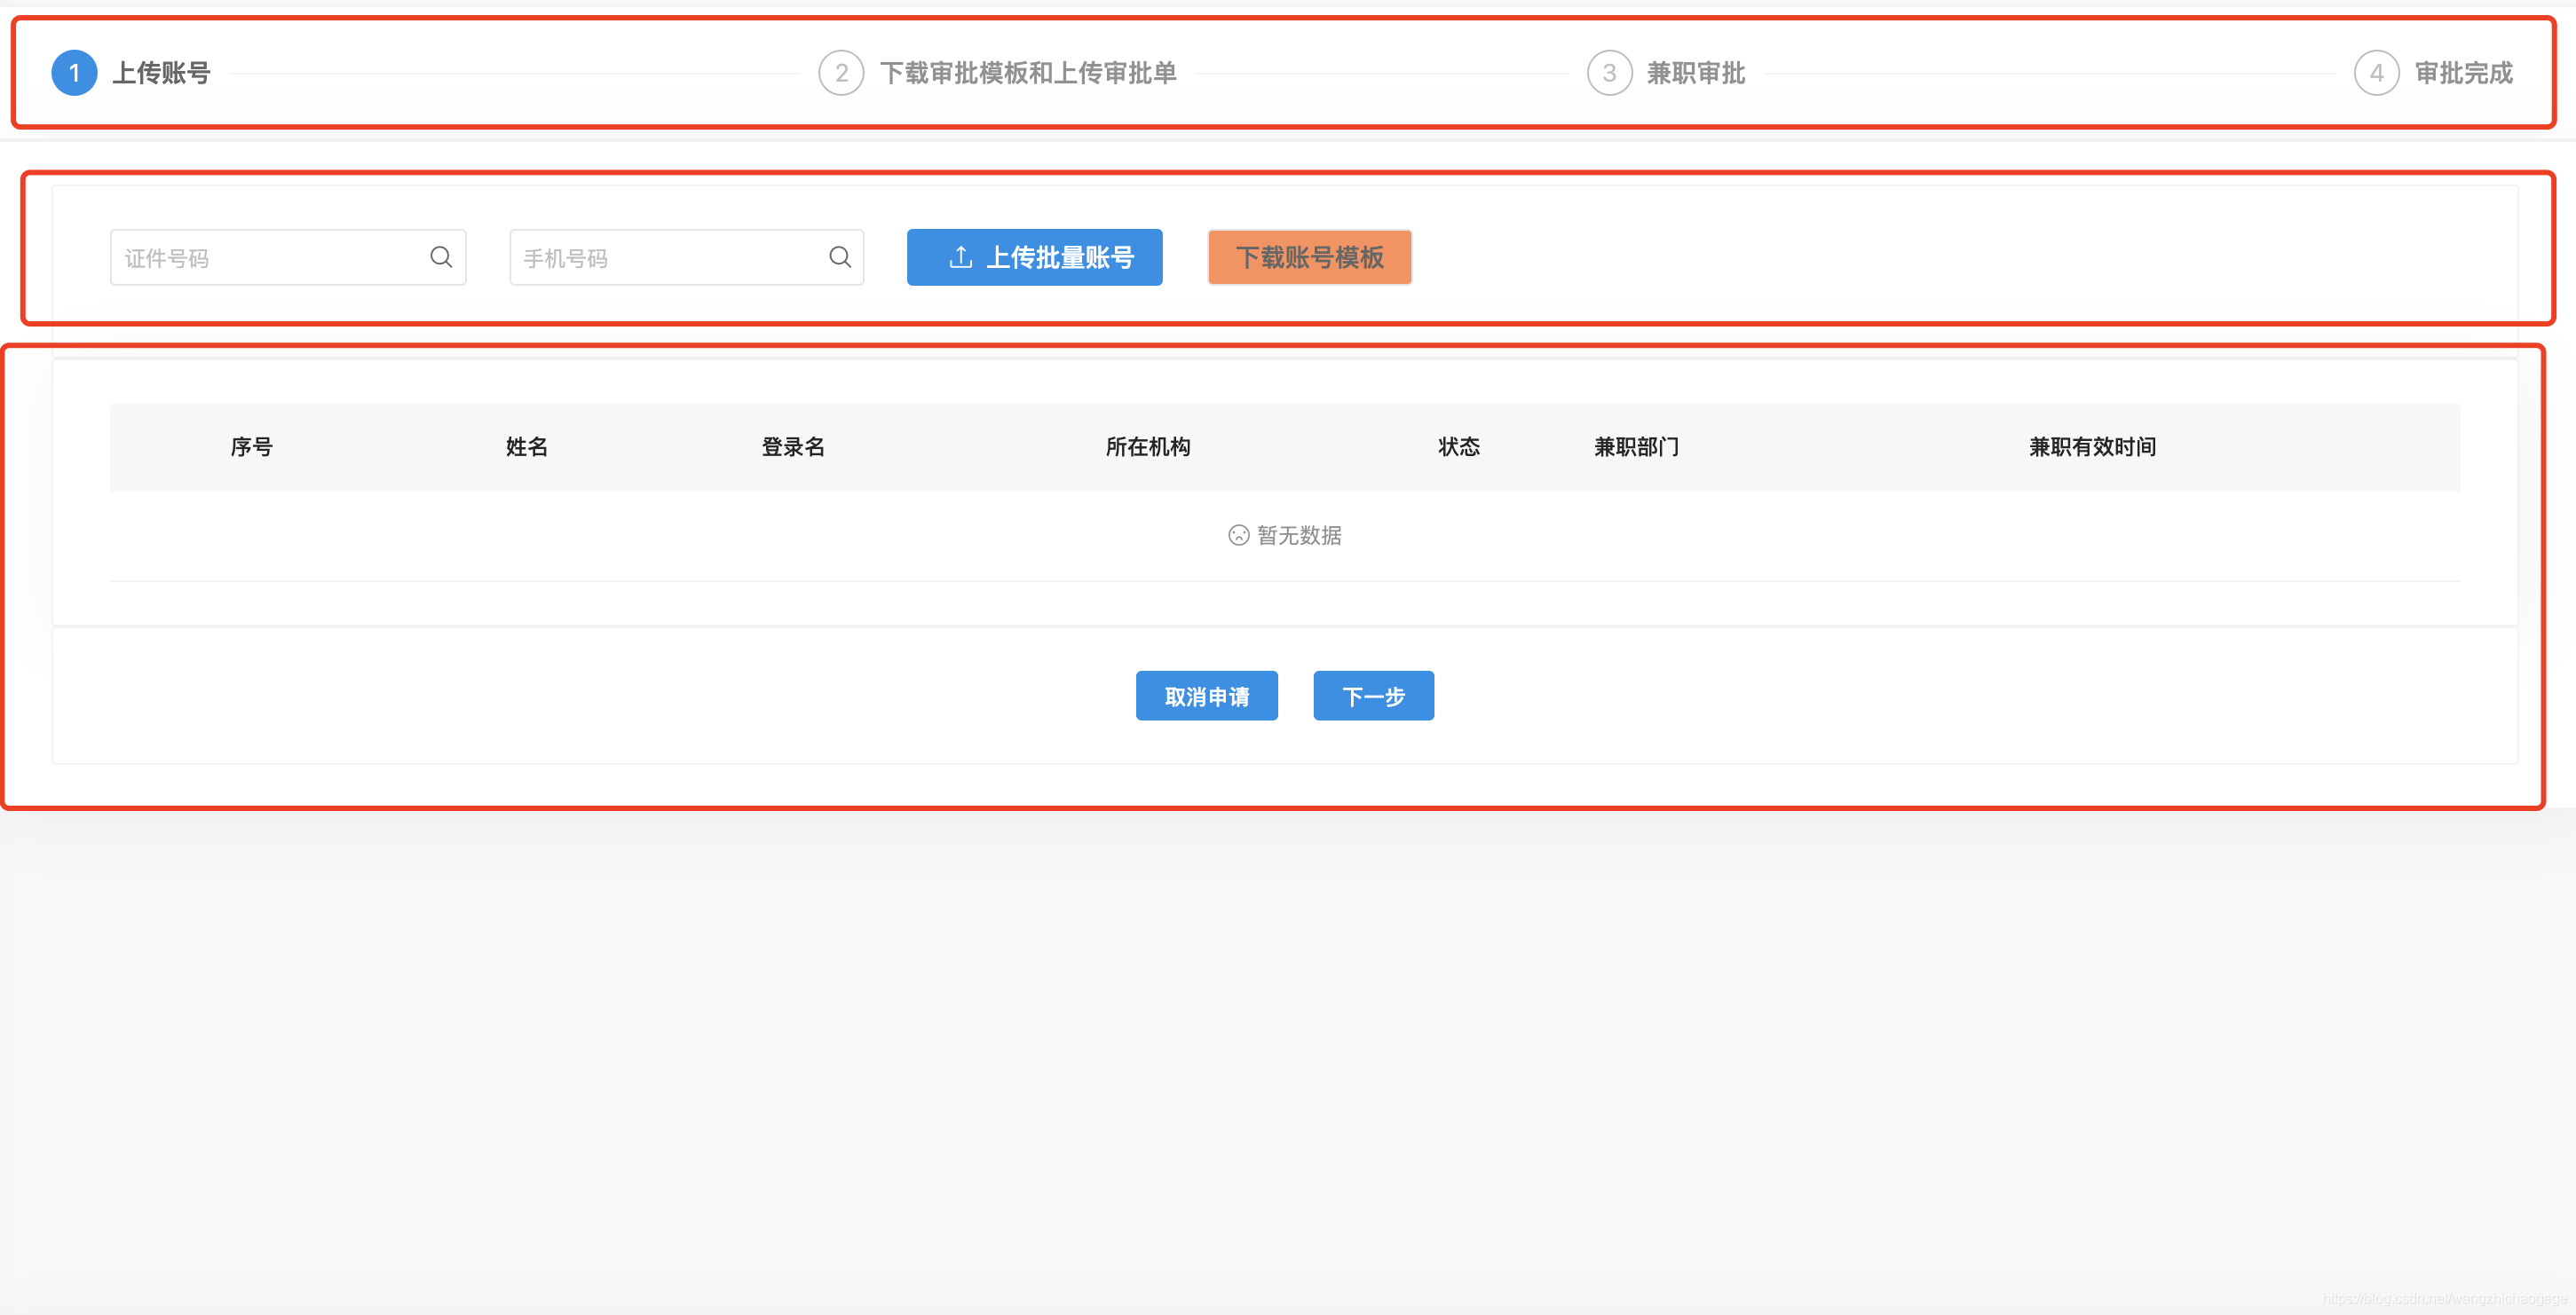Focus the 证件号码 input field
Image resolution: width=2576 pixels, height=1315 pixels.
[x=270, y=258]
